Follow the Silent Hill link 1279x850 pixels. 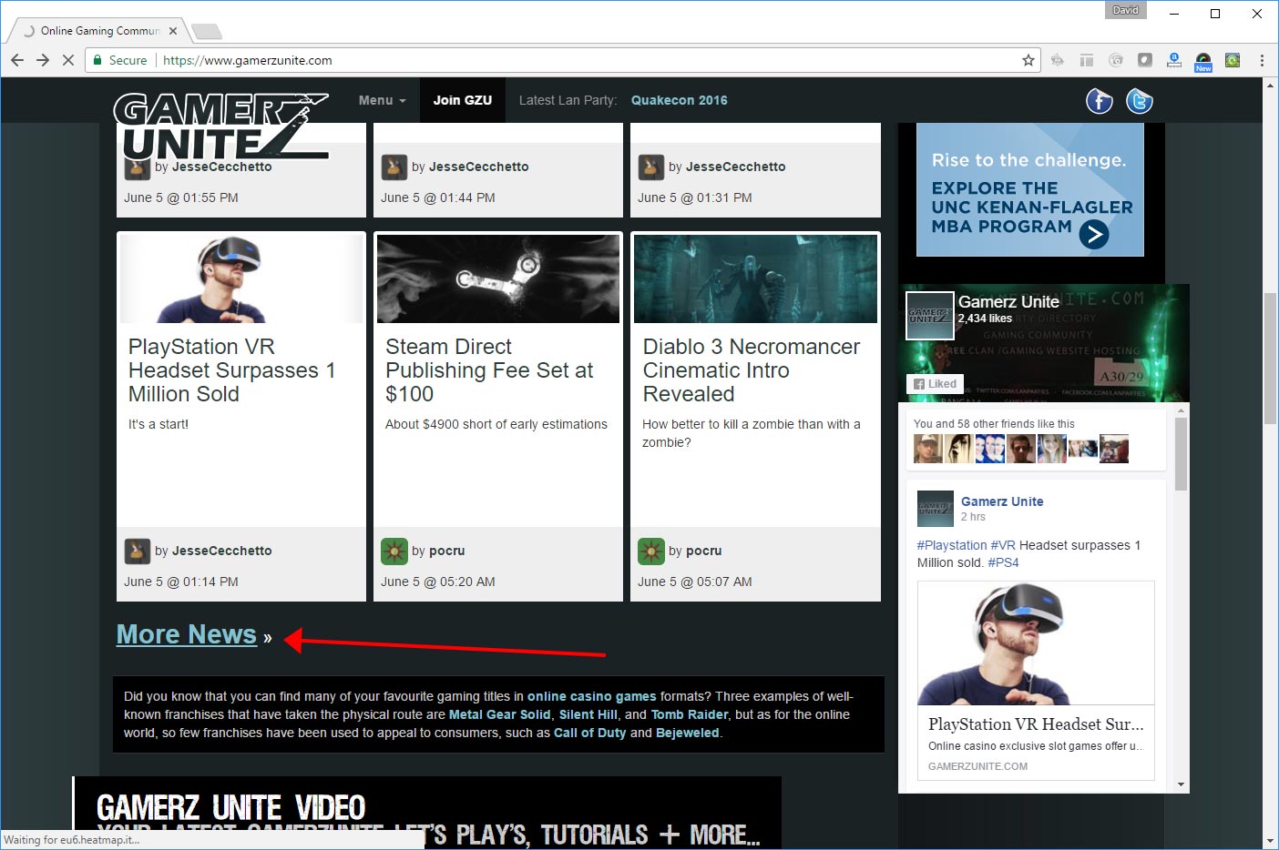(588, 714)
